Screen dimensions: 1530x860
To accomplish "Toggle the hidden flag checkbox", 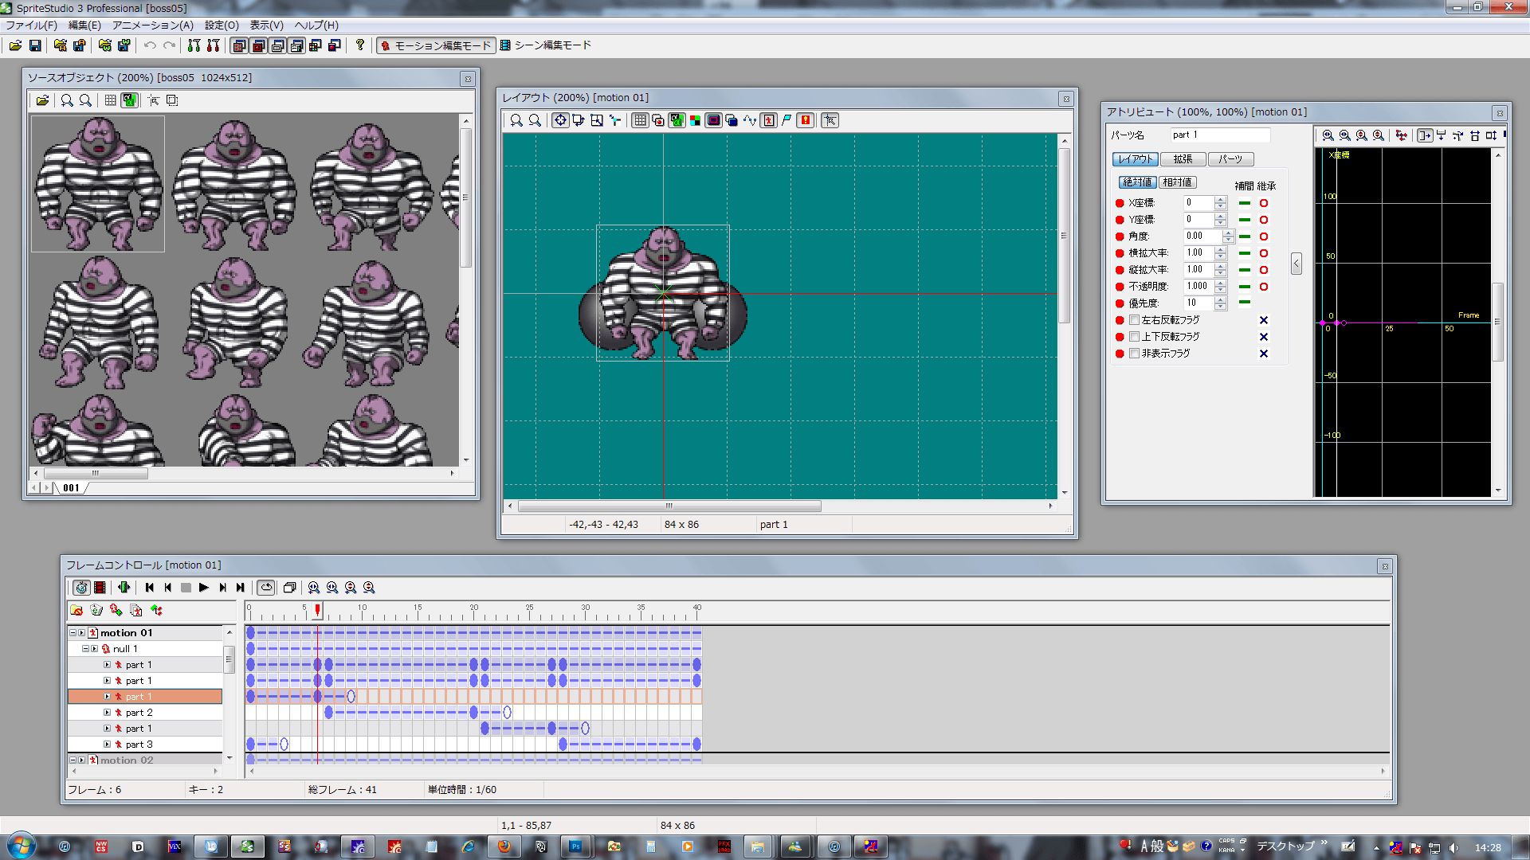I will [1134, 354].
